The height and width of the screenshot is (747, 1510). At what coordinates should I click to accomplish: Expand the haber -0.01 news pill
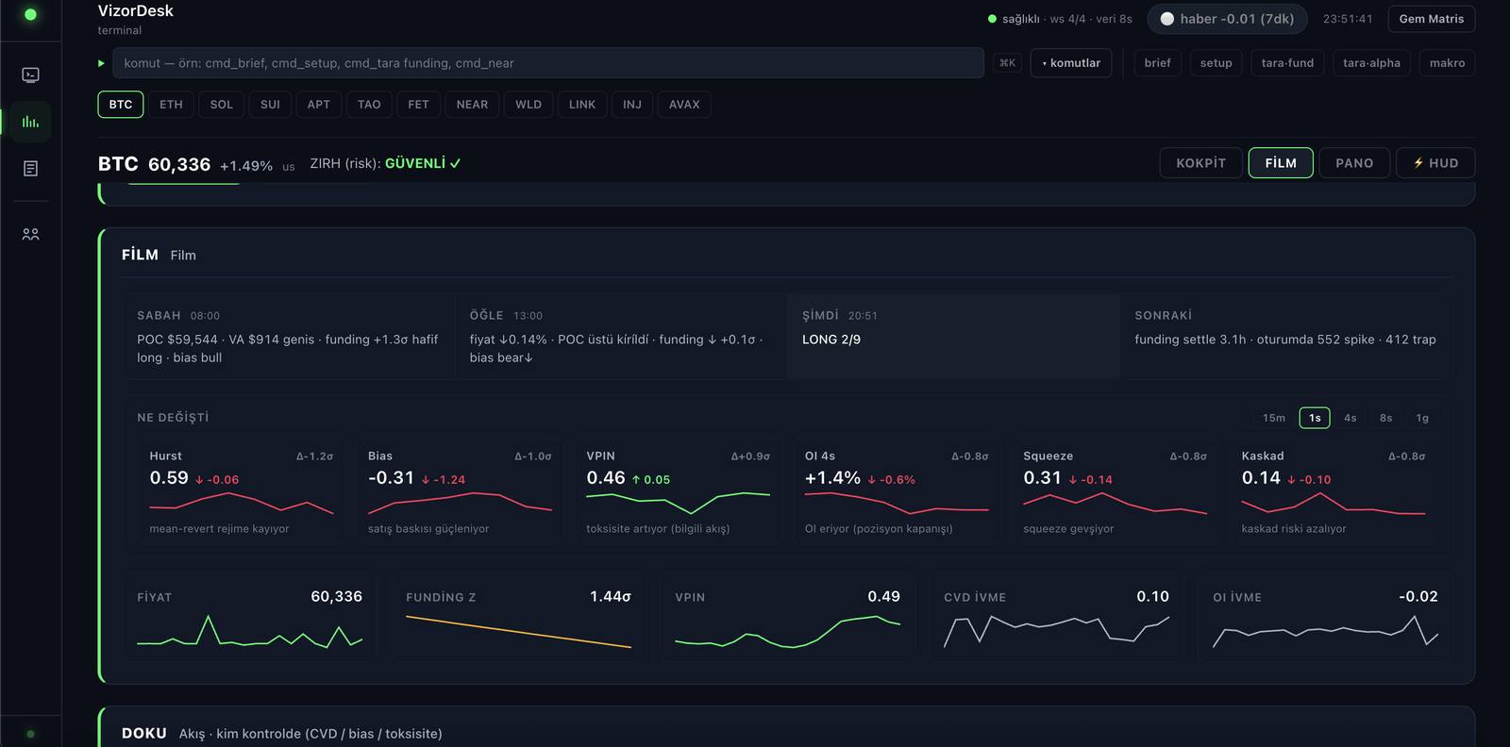tap(1227, 19)
